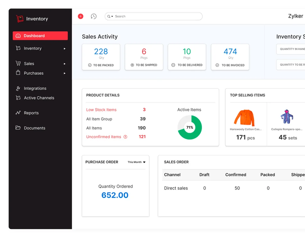The image size is (305, 240).
Task: Open the Inventory sidebar menu
Action: pyautogui.click(x=40, y=48)
